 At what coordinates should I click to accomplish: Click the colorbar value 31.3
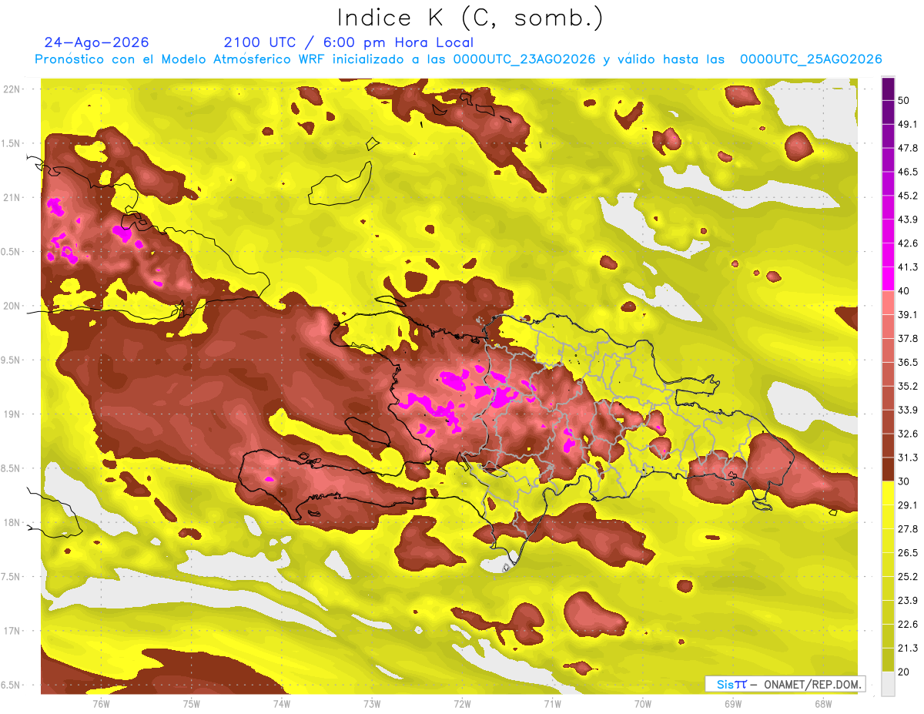pyautogui.click(x=908, y=458)
